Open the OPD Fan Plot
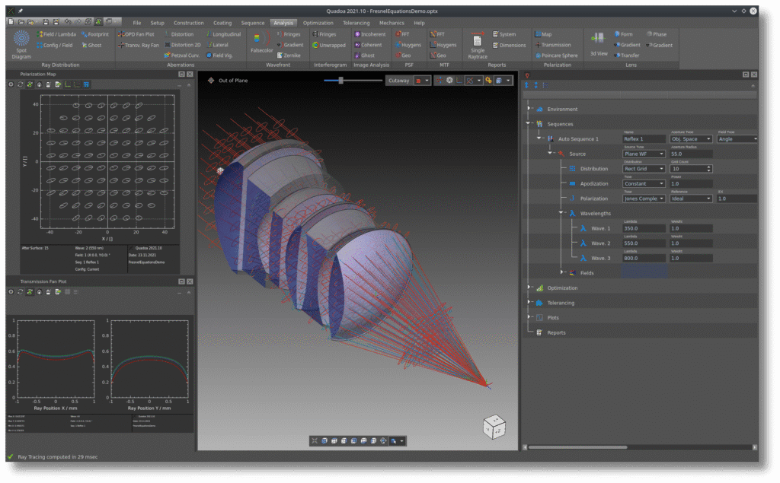The height and width of the screenshot is (483, 780). [139, 34]
